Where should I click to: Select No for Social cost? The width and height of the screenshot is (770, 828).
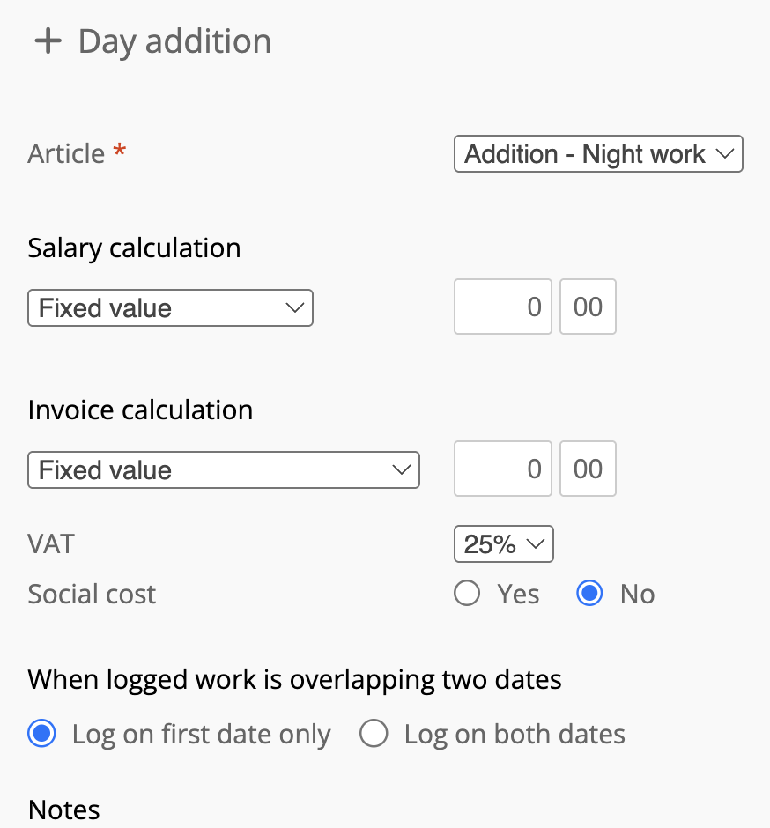(589, 594)
